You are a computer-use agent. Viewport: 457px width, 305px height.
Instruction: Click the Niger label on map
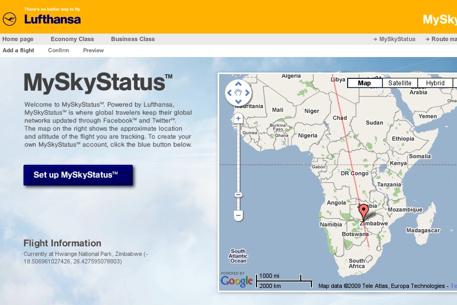311,111
